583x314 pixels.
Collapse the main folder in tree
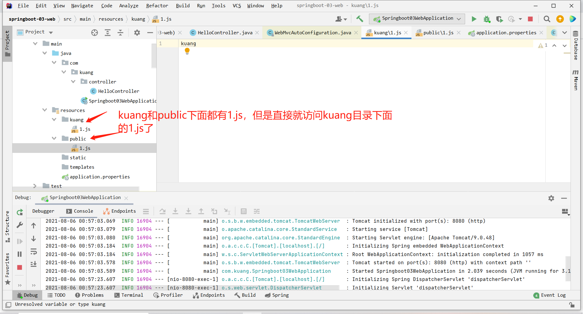[x=35, y=44]
